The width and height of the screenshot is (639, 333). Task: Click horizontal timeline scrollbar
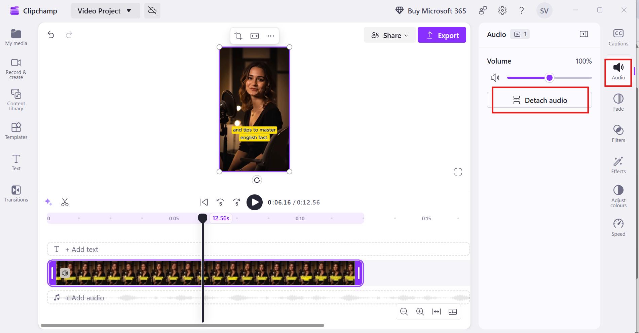(182, 325)
